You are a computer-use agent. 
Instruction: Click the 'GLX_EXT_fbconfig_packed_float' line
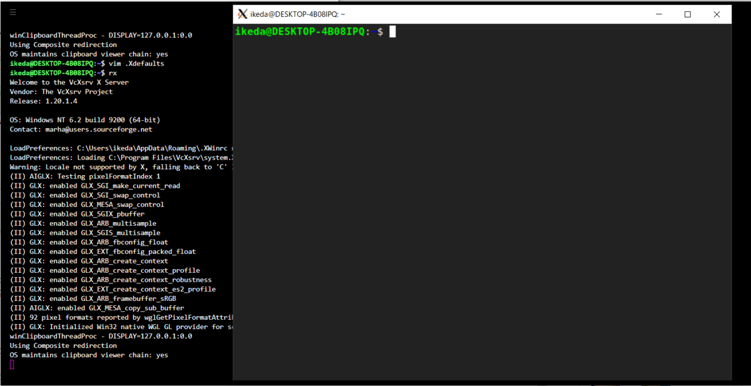point(103,251)
